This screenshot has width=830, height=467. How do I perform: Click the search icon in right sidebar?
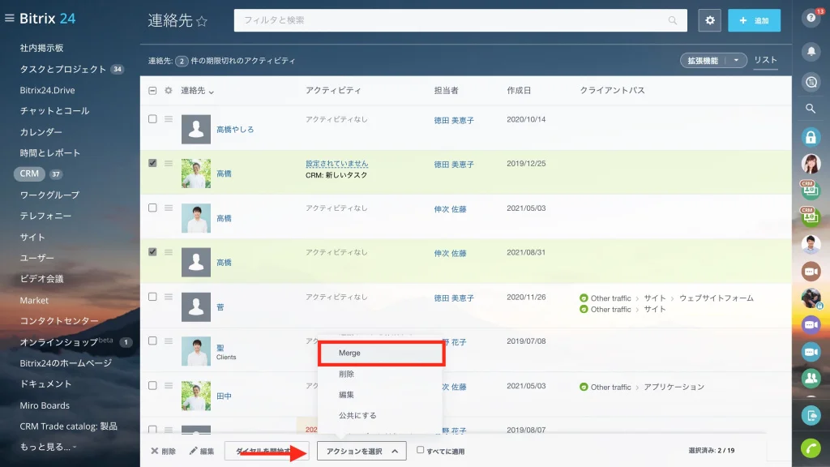pos(811,109)
